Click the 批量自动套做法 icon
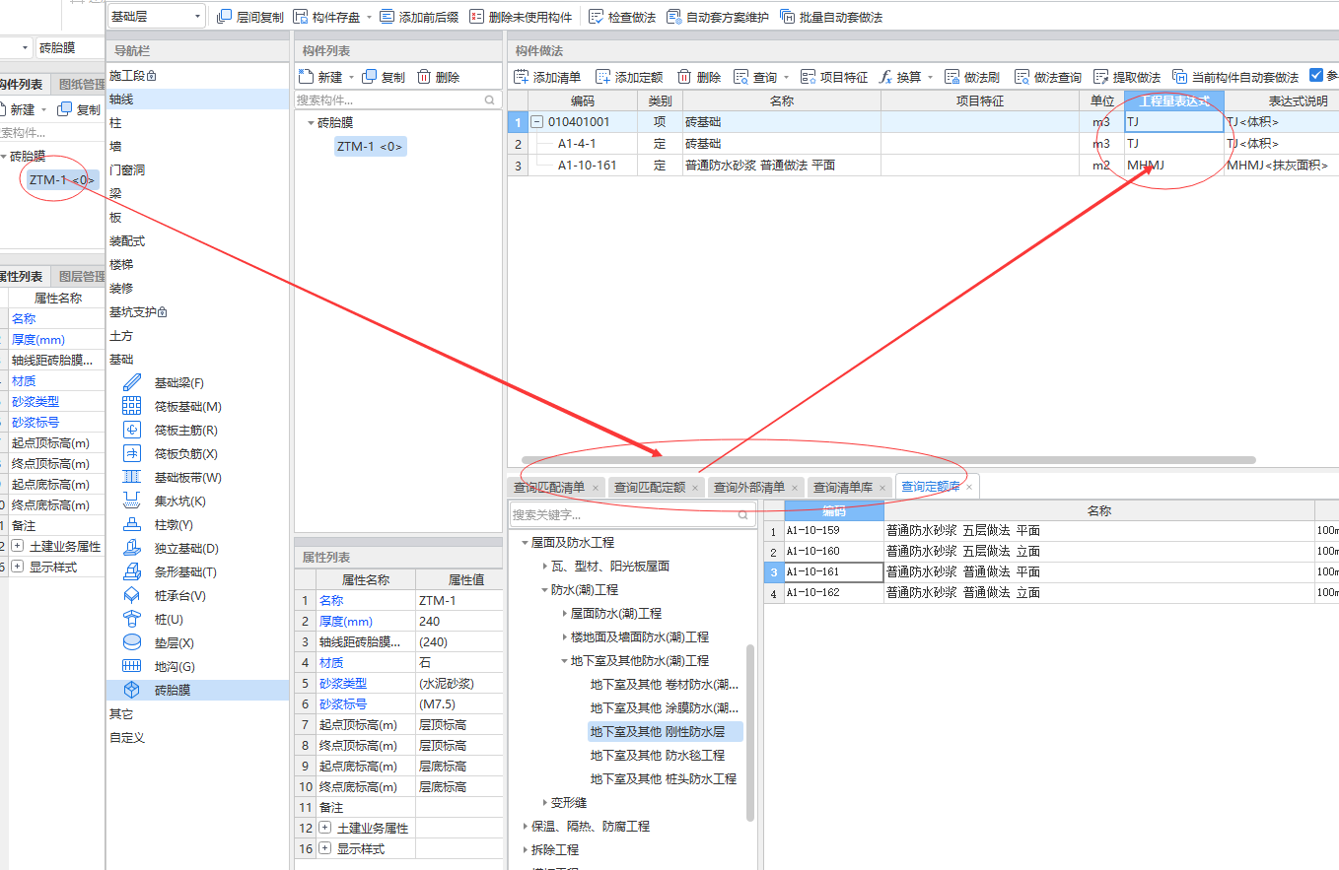The image size is (1339, 870). (787, 17)
